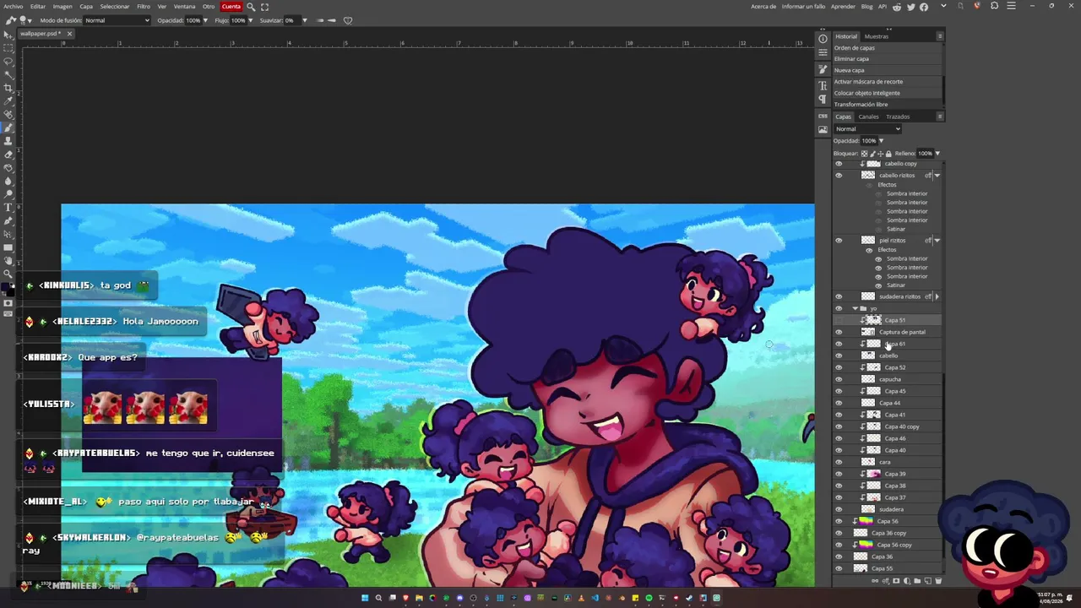Open the Relleno percentage dropdown arrow
Screen dimensions: 1081x608
(937, 154)
